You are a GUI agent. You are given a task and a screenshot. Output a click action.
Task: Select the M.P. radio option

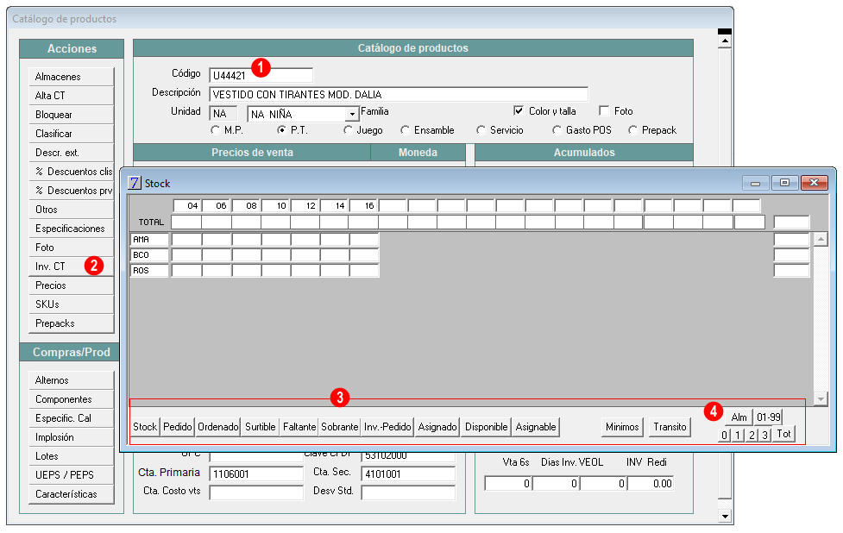click(216, 130)
